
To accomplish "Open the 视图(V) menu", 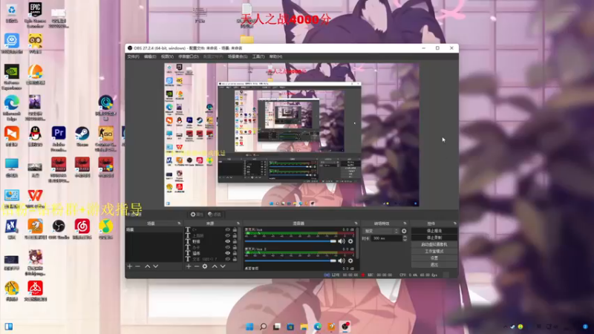I will tap(167, 56).
